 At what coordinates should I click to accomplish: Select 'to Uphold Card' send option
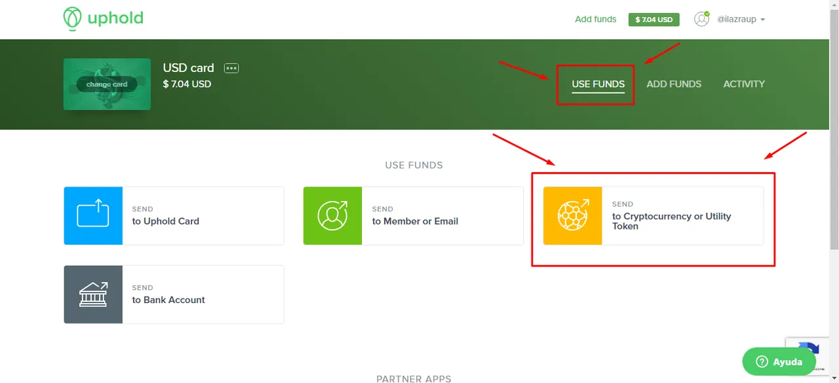tap(174, 216)
